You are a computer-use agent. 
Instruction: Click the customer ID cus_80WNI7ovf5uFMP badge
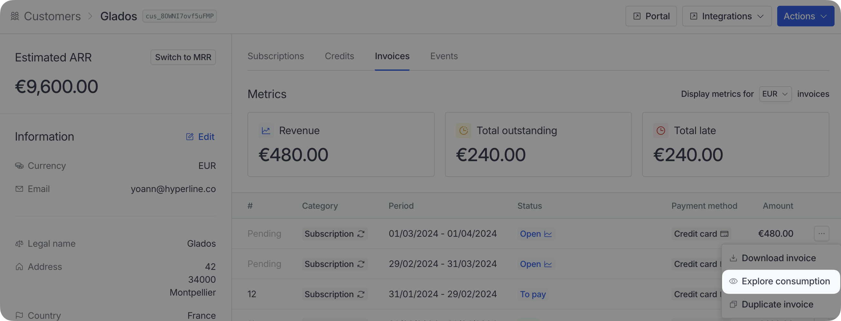pos(179,16)
